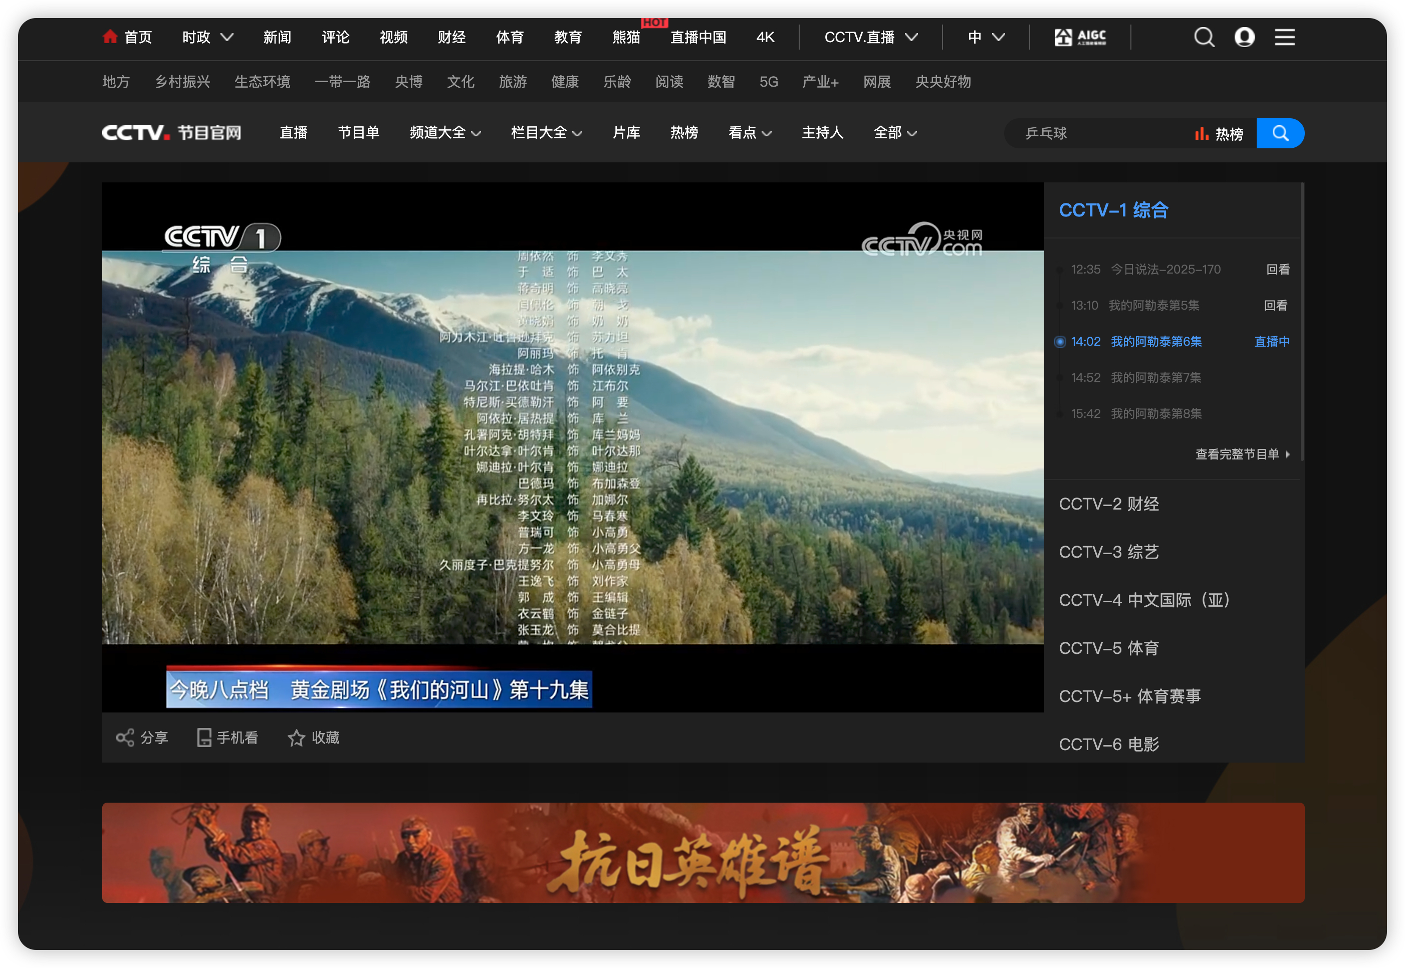Click the 直播中 status label
1405x968 pixels.
(x=1272, y=342)
